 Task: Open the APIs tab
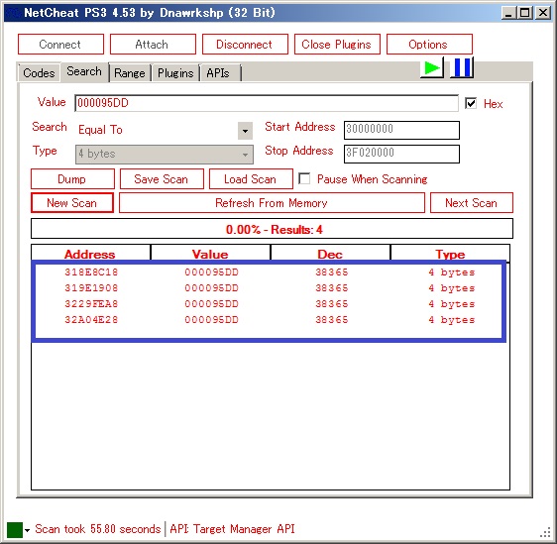[x=220, y=73]
